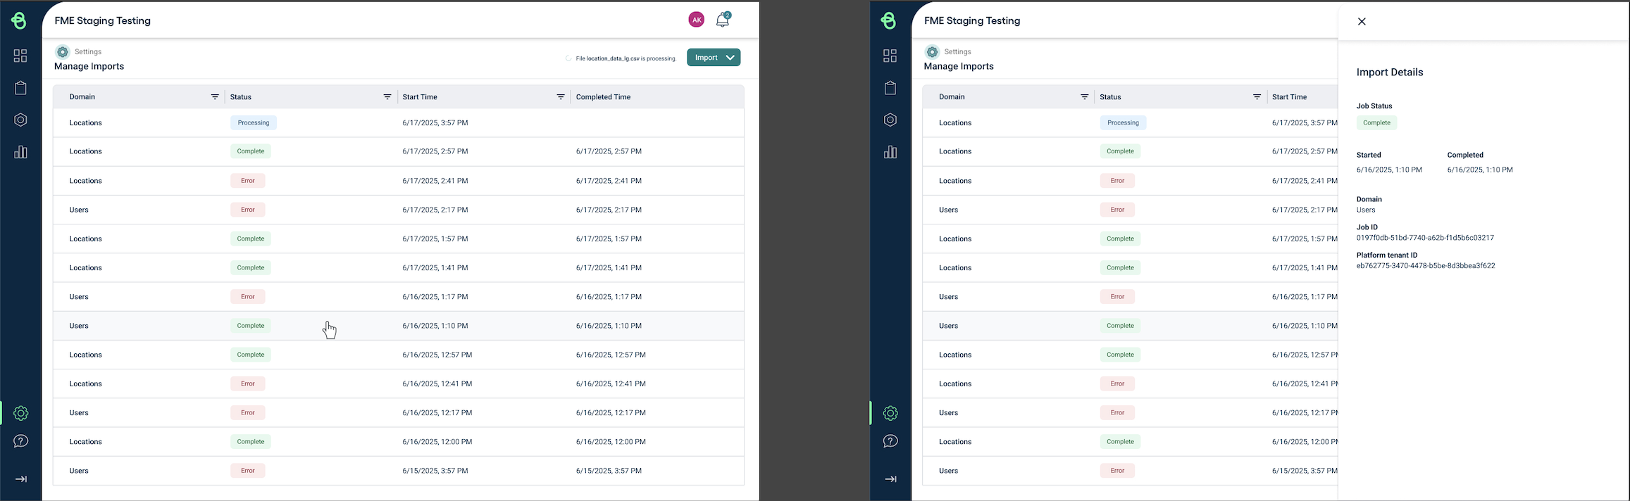Open the Users 2:17 PM row in right window
This screenshot has height=501, width=1630.
tap(1131, 210)
